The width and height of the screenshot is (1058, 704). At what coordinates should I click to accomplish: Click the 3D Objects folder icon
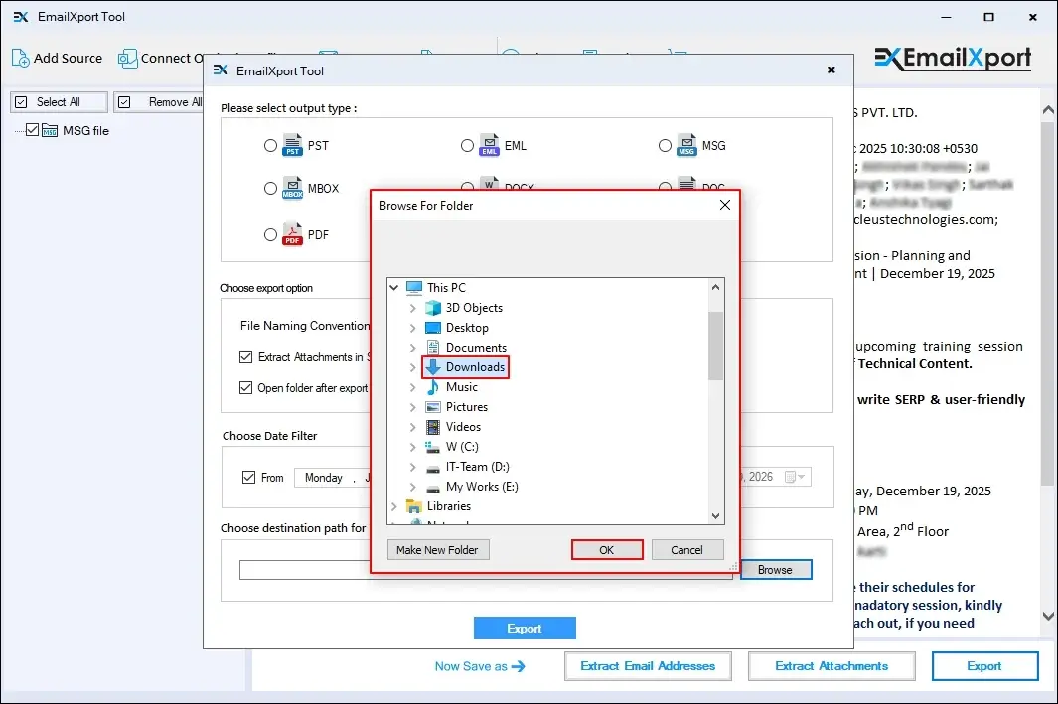coord(433,308)
